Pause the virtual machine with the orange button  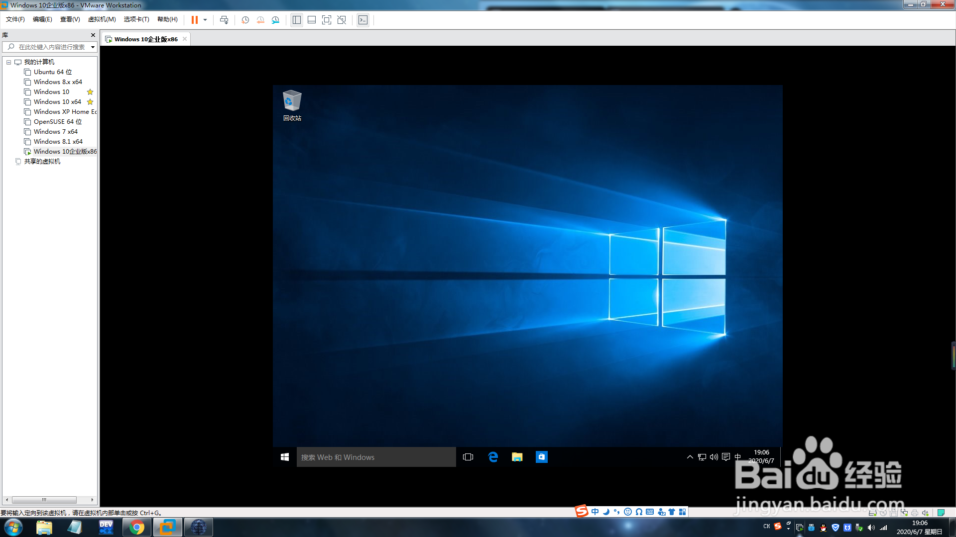[x=195, y=20]
